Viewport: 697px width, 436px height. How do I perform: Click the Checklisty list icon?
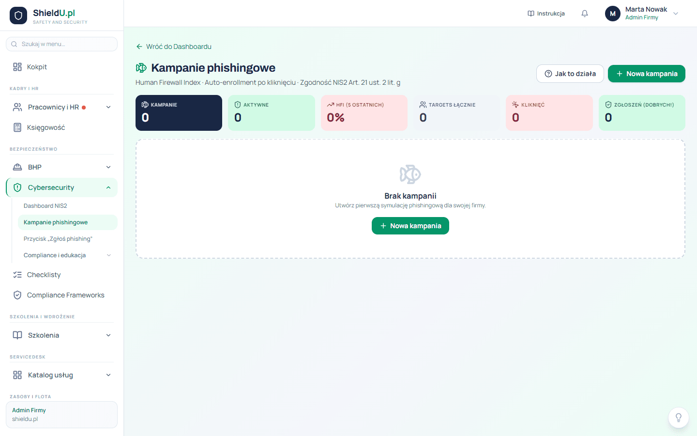[x=17, y=275]
